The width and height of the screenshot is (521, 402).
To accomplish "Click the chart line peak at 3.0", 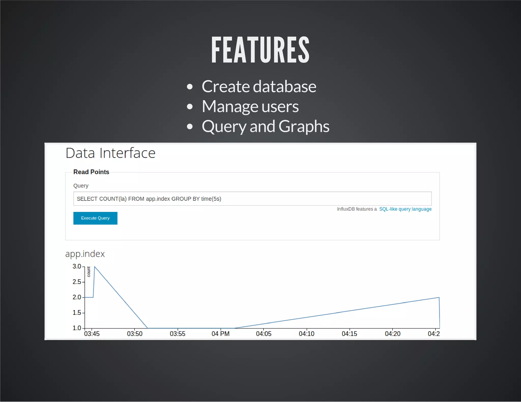I will pos(95,267).
